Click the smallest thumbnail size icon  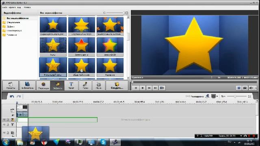tap(104, 13)
